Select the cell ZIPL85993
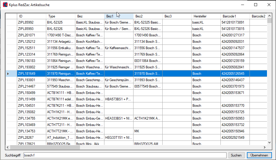 (x=31, y=29)
